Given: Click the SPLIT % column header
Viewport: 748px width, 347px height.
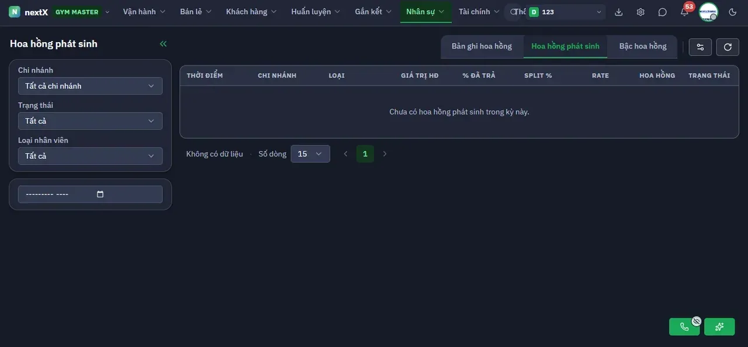Looking at the screenshot, I should (x=538, y=75).
